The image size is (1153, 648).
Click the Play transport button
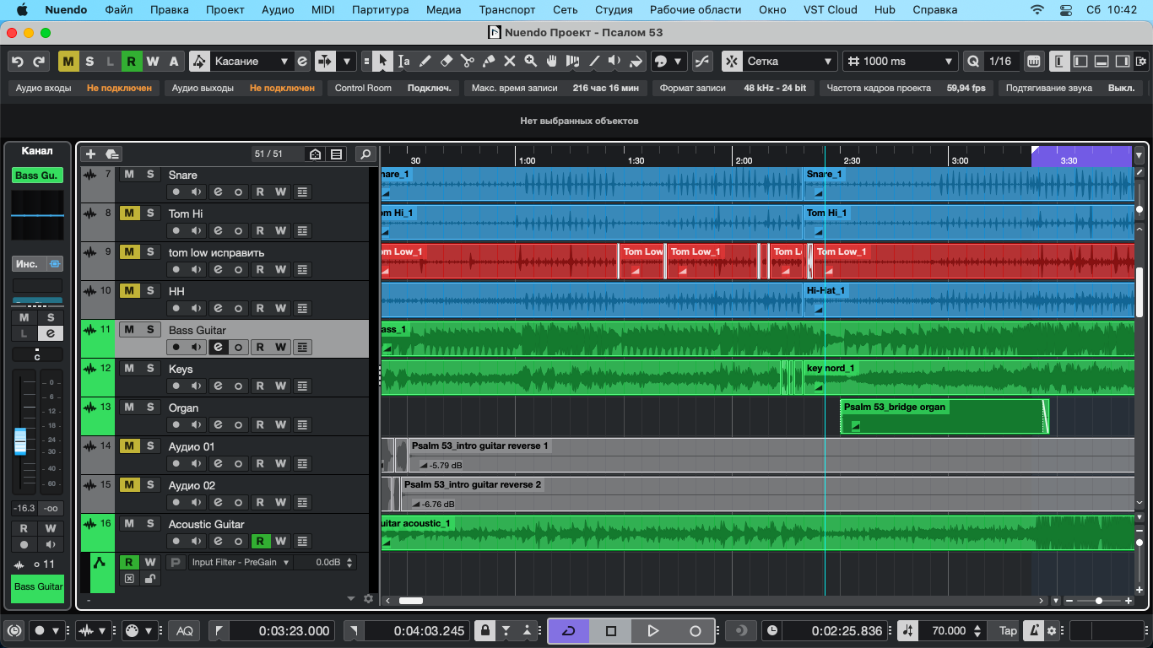[652, 630]
